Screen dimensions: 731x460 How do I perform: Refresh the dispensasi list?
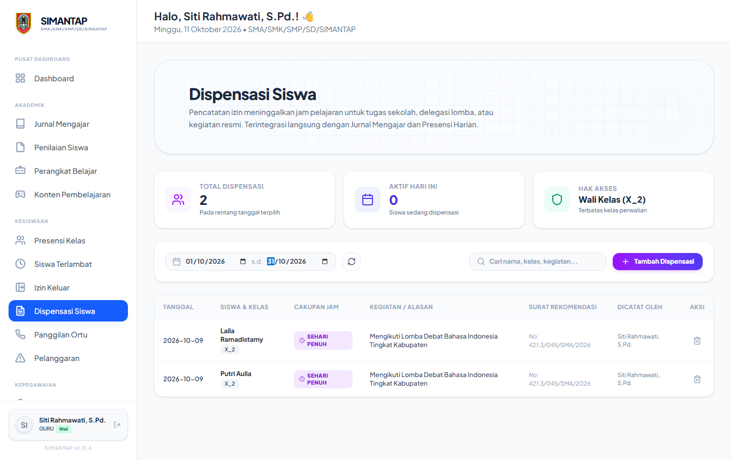pos(352,262)
